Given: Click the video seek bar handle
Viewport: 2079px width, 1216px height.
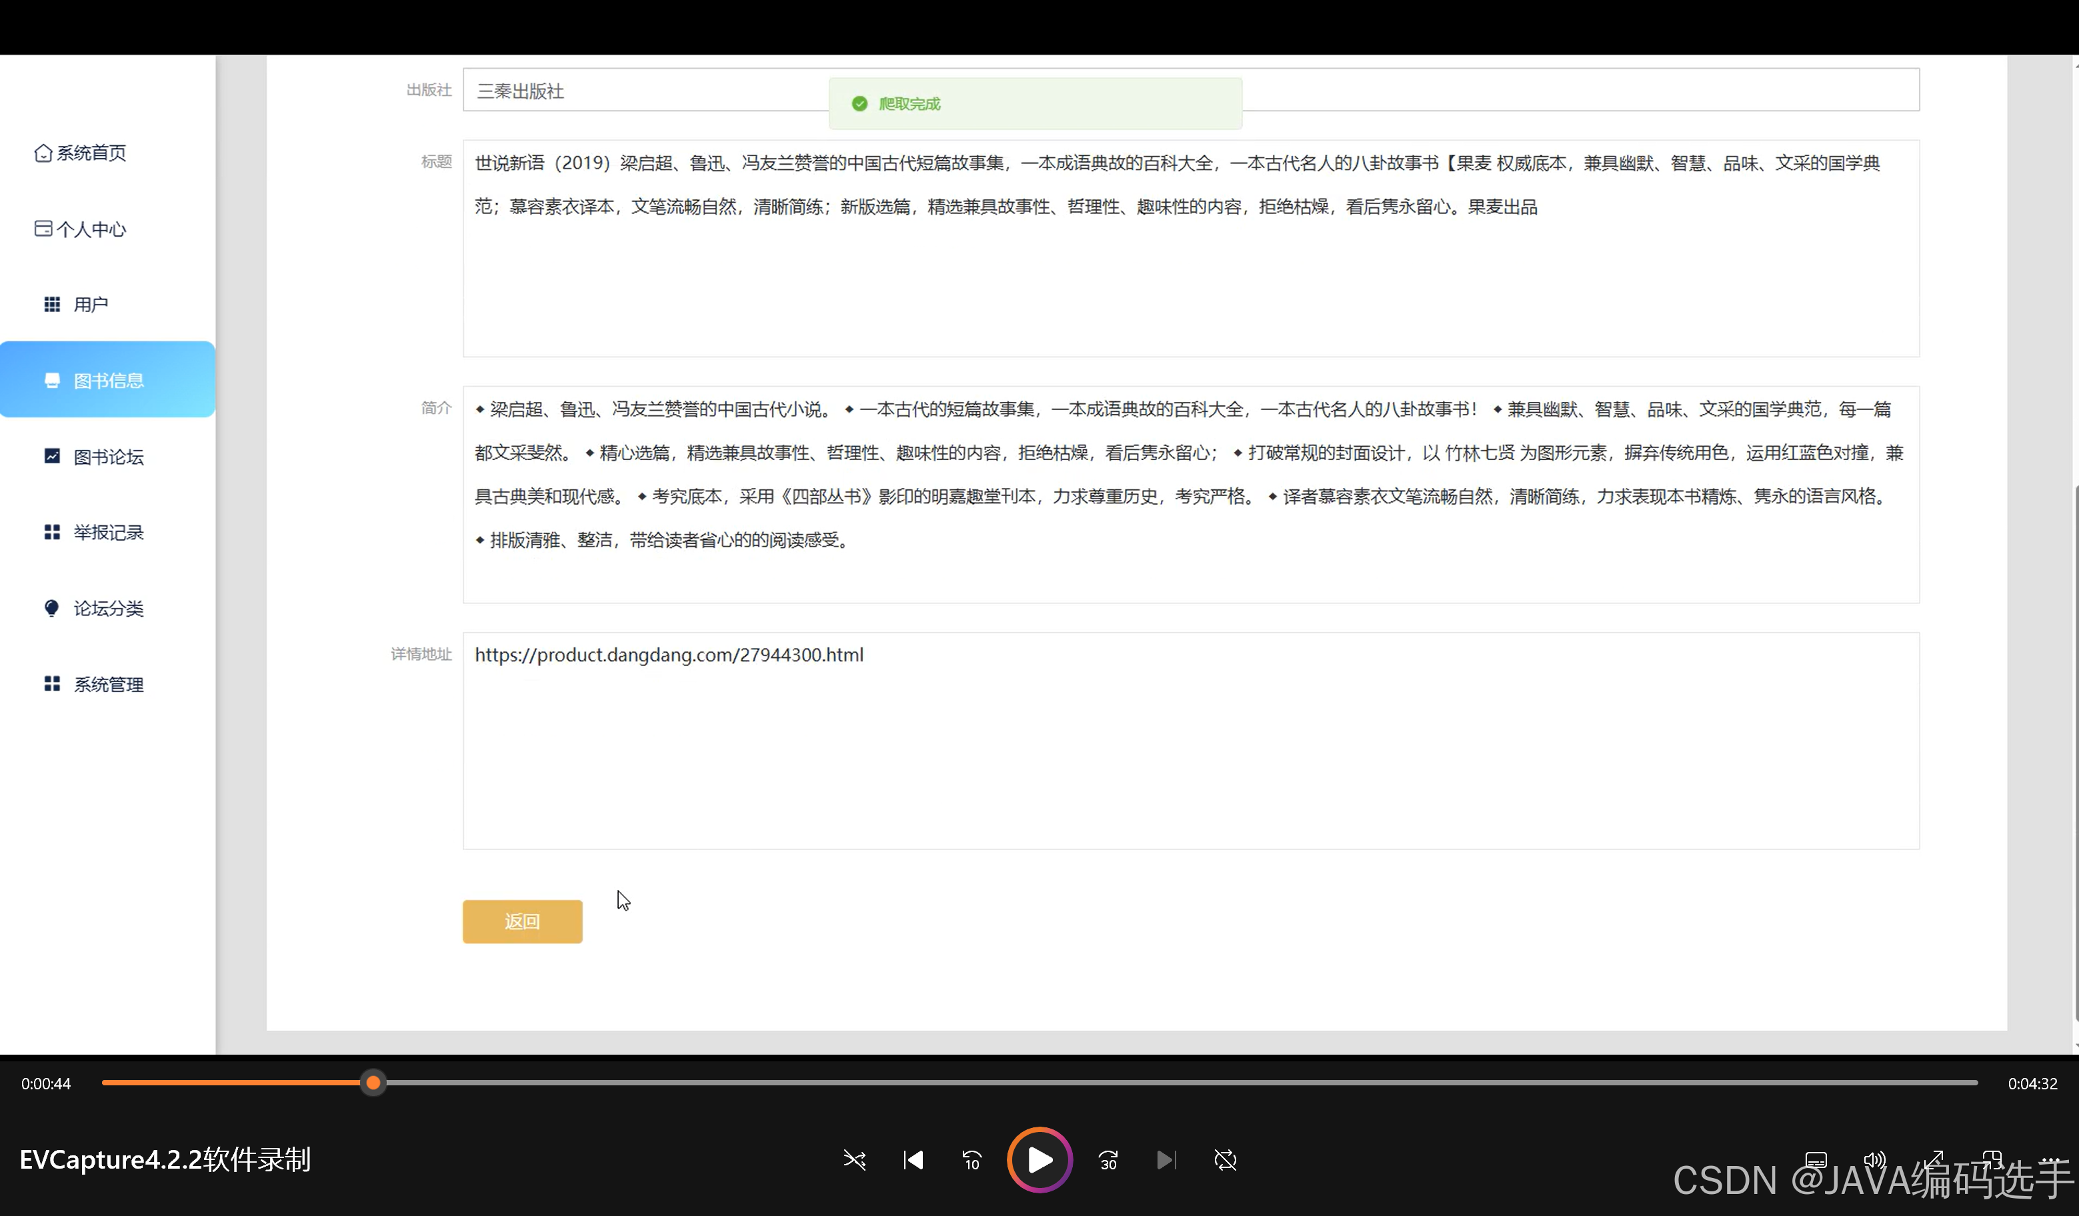Looking at the screenshot, I should [373, 1083].
